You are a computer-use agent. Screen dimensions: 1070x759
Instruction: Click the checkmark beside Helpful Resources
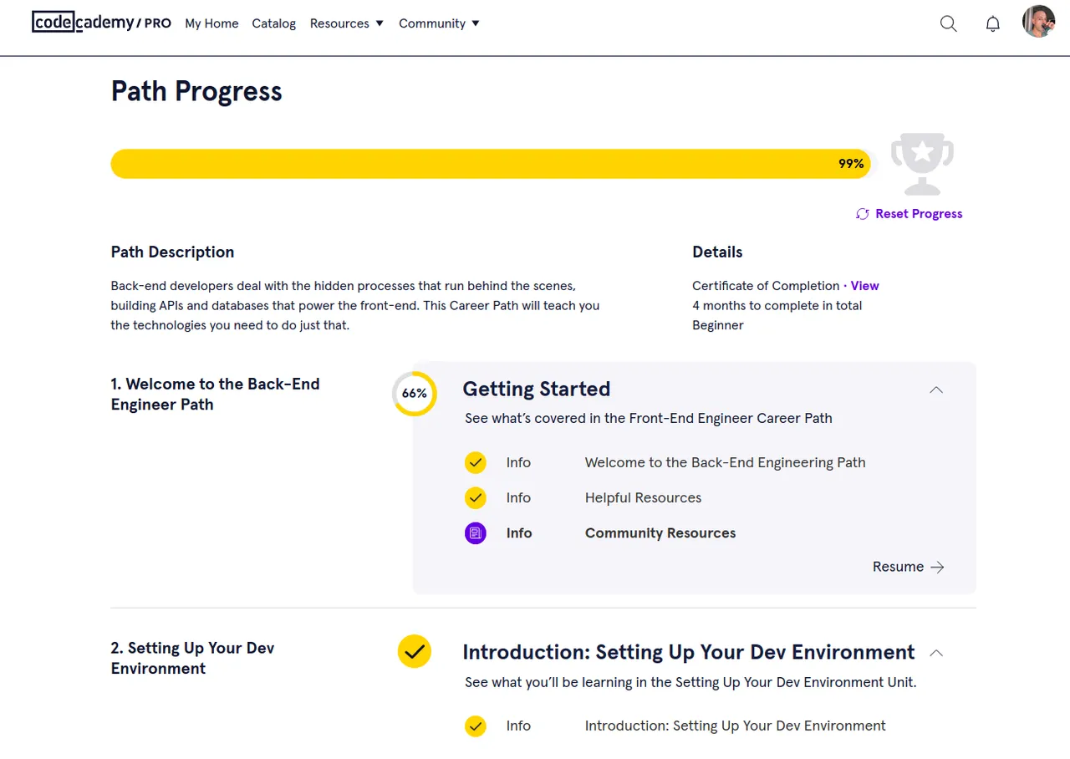pyautogui.click(x=476, y=497)
